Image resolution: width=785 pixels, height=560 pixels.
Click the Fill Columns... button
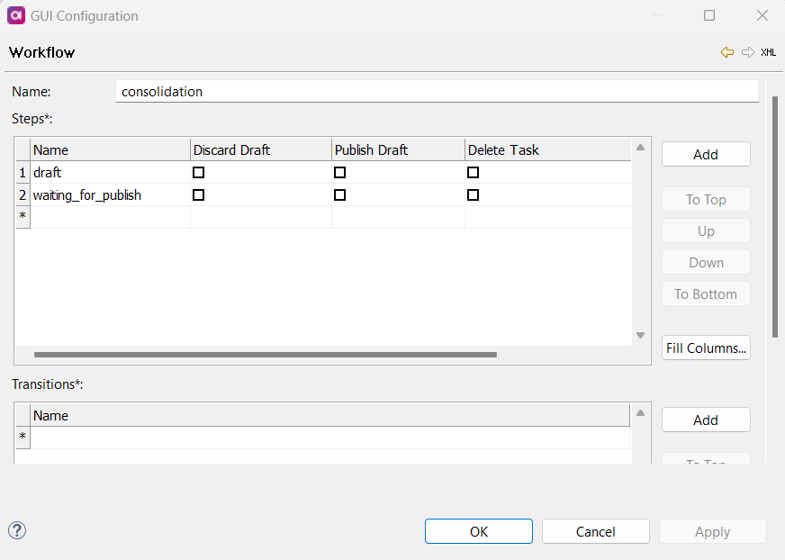(x=706, y=348)
